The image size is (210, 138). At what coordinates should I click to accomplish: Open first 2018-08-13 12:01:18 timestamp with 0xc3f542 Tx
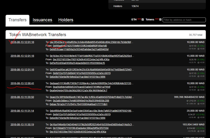coord(22,42)
